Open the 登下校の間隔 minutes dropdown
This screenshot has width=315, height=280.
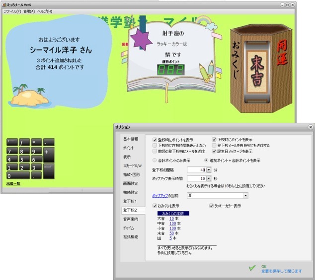tap(208, 170)
